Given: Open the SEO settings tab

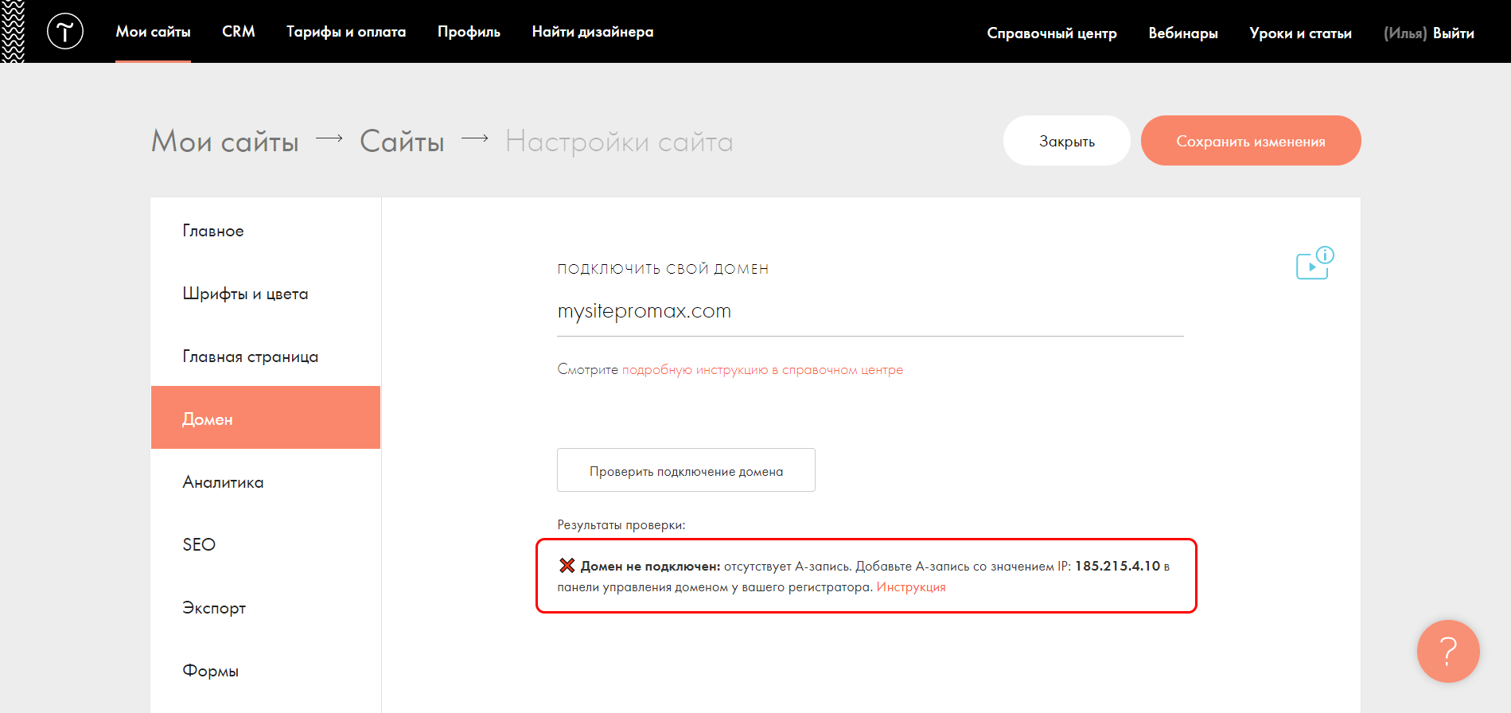Looking at the screenshot, I should (x=199, y=545).
